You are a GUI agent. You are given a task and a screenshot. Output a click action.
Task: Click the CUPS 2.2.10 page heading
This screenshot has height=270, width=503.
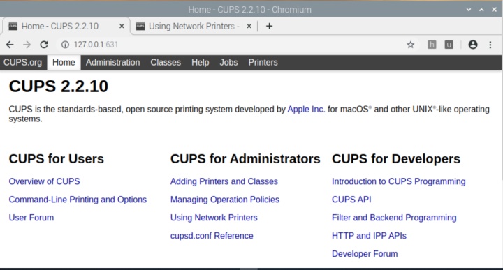pos(59,86)
